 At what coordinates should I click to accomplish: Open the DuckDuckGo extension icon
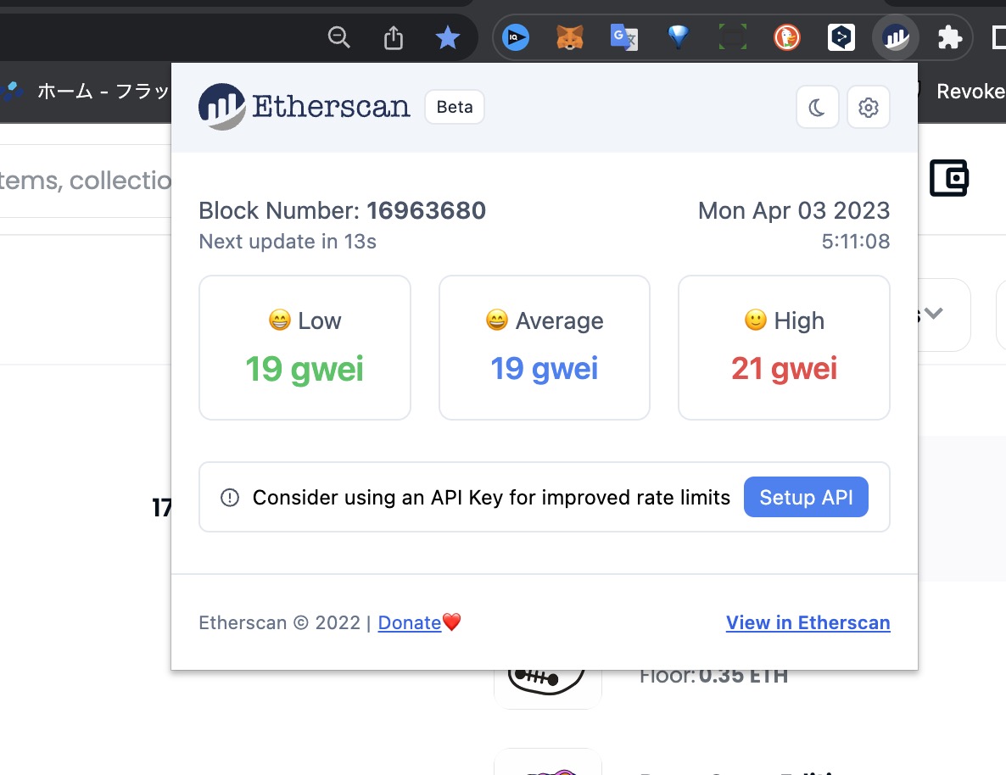786,37
